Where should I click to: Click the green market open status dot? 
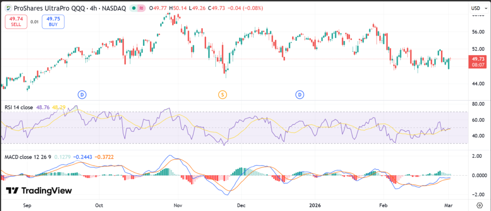pyautogui.click(x=133, y=9)
